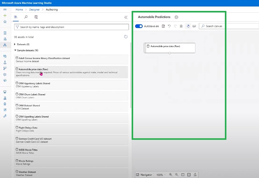
Task: Open Automated ML in the sidebar
Action: click(x=5, y=39)
